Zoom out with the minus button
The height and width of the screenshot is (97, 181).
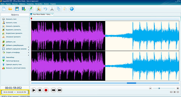coord(150,88)
